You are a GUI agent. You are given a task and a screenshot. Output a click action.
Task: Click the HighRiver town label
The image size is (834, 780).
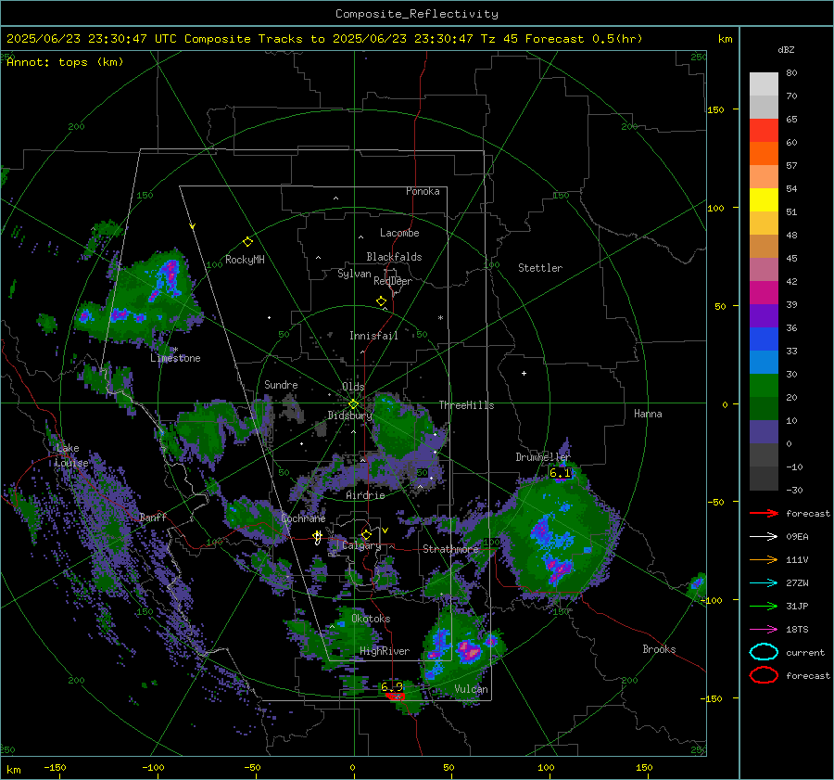pyautogui.click(x=385, y=651)
